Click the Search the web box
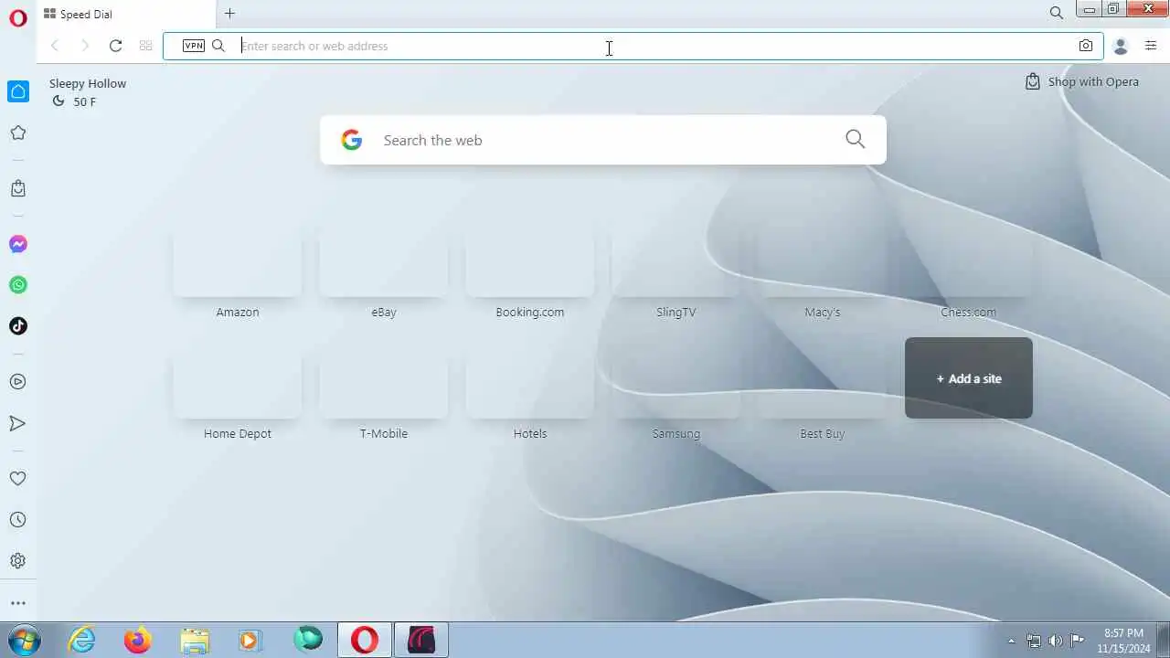This screenshot has width=1170, height=658. click(x=603, y=140)
